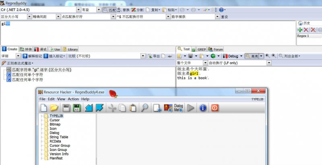The width and height of the screenshot is (322, 165).
Task: Click the 解释标记 (Explain token) button
Action: click(32, 56)
